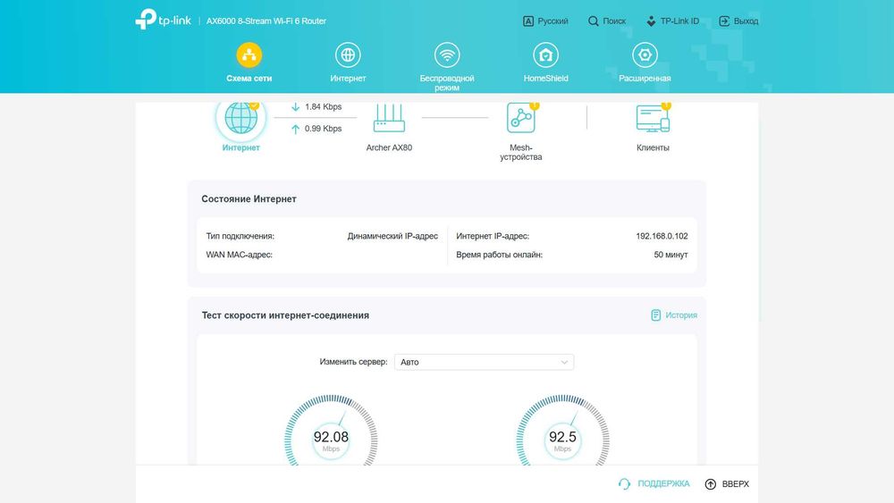Click the Выход logout icon
Viewport: 894px width, 503px height.
click(x=724, y=21)
